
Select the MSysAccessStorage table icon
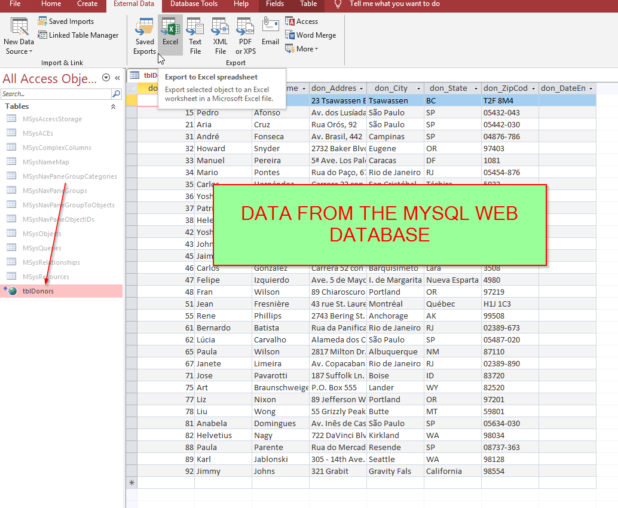point(11,118)
